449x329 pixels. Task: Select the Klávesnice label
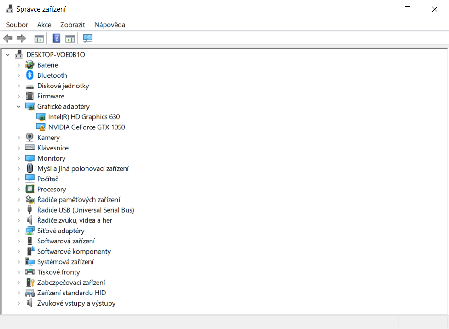click(53, 148)
